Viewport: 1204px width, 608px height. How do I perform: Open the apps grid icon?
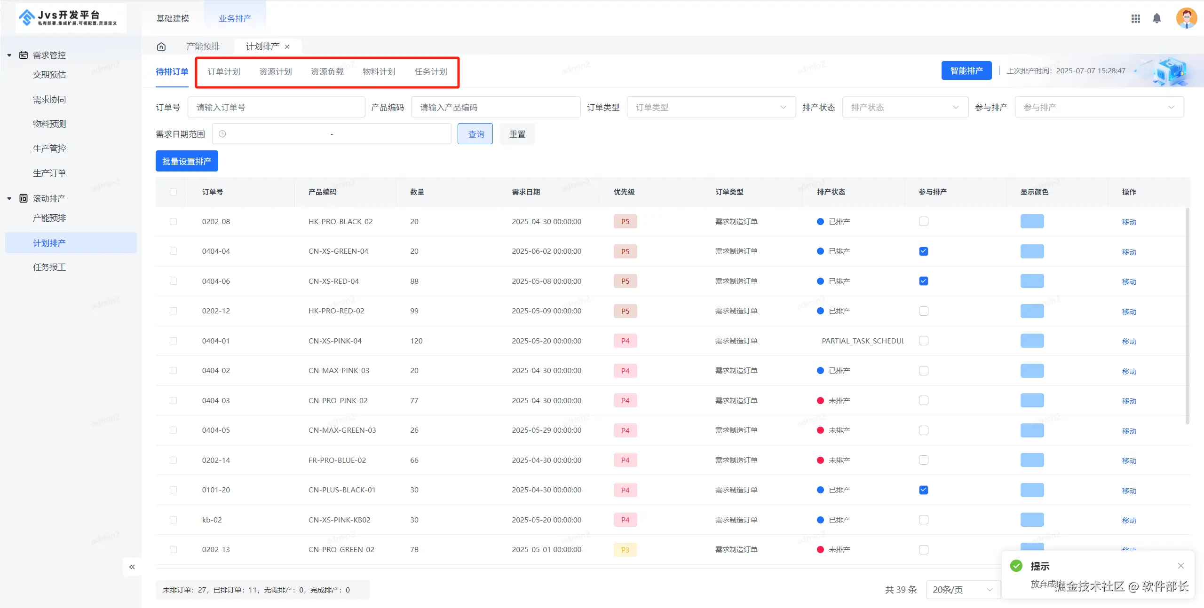click(x=1135, y=18)
